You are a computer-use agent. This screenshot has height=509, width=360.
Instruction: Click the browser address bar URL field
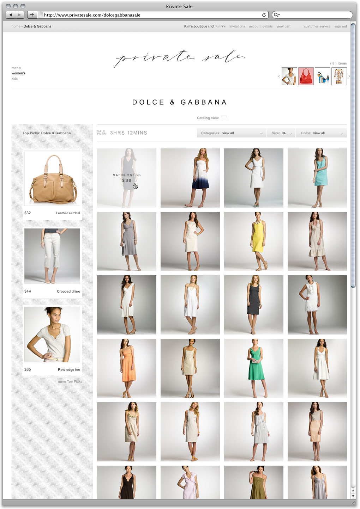click(152, 15)
